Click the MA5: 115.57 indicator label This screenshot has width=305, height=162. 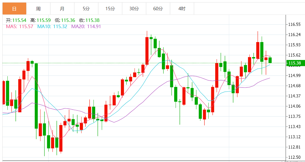[19, 26]
